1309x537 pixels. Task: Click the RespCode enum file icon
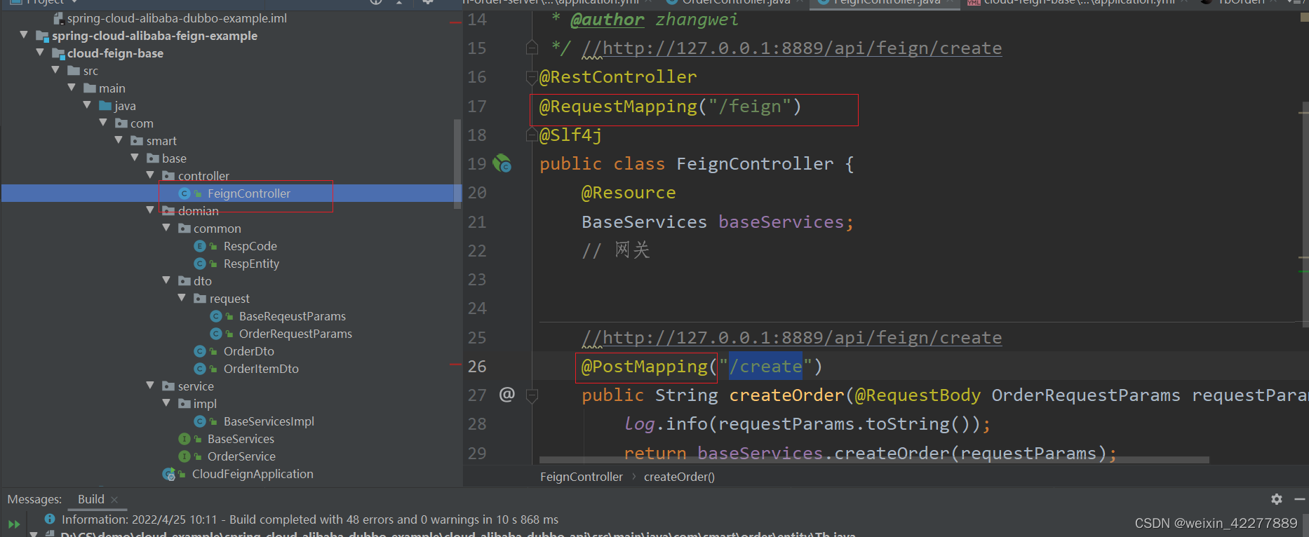[200, 246]
